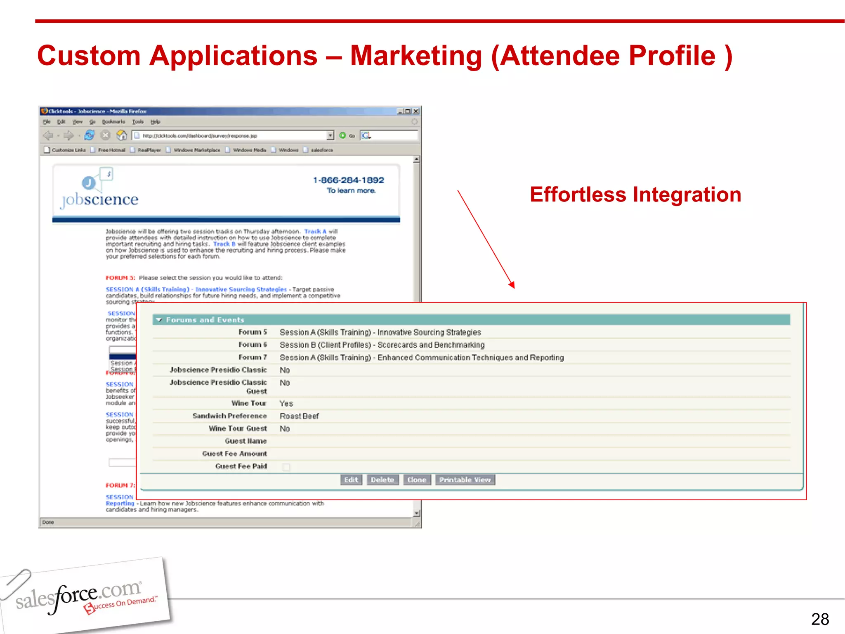Toggle the Guest Fee Paid checkbox
Screen dimensions: 845x634
point(286,467)
